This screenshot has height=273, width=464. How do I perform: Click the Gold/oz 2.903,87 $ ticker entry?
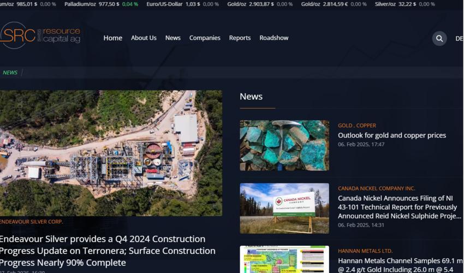pyautogui.click(x=260, y=4)
